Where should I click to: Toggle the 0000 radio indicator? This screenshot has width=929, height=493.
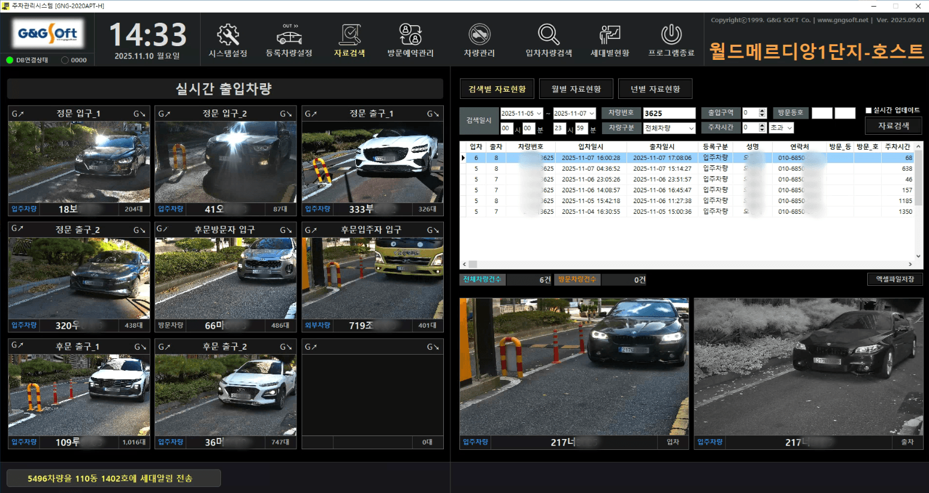point(65,60)
